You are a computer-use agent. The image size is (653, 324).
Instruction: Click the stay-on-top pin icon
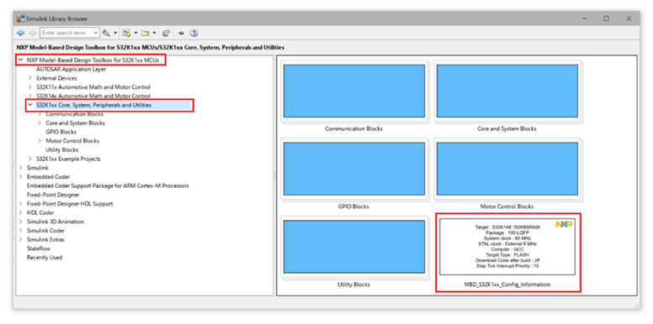tap(181, 33)
